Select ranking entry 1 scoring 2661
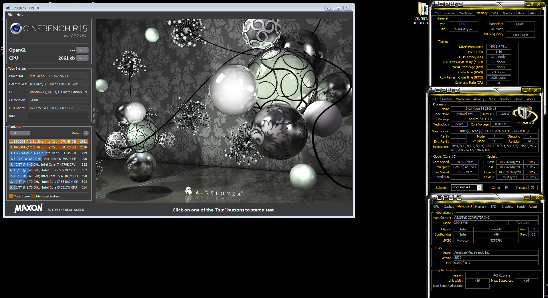 pyautogui.click(x=49, y=142)
